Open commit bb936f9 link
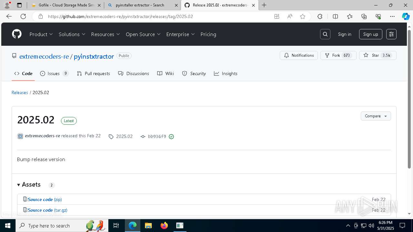413x232 pixels. coord(157,137)
